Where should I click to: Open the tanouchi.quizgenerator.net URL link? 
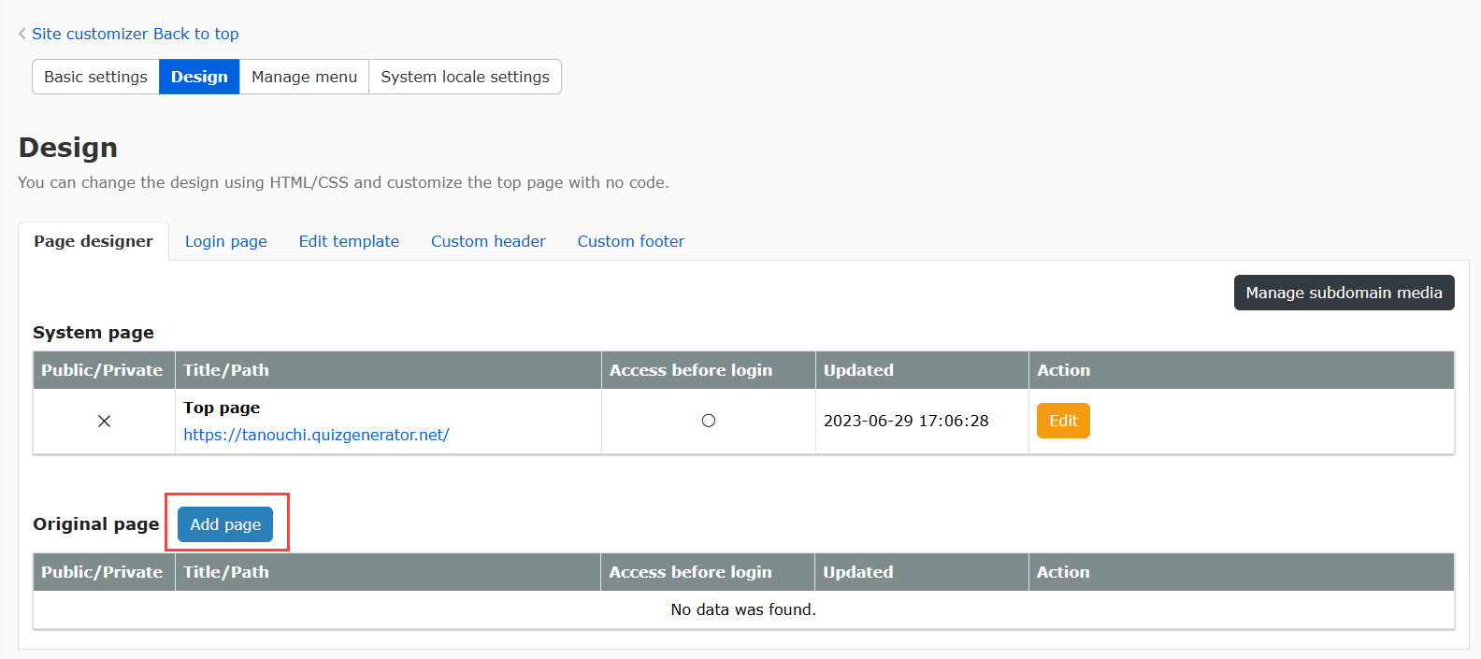[316, 435]
